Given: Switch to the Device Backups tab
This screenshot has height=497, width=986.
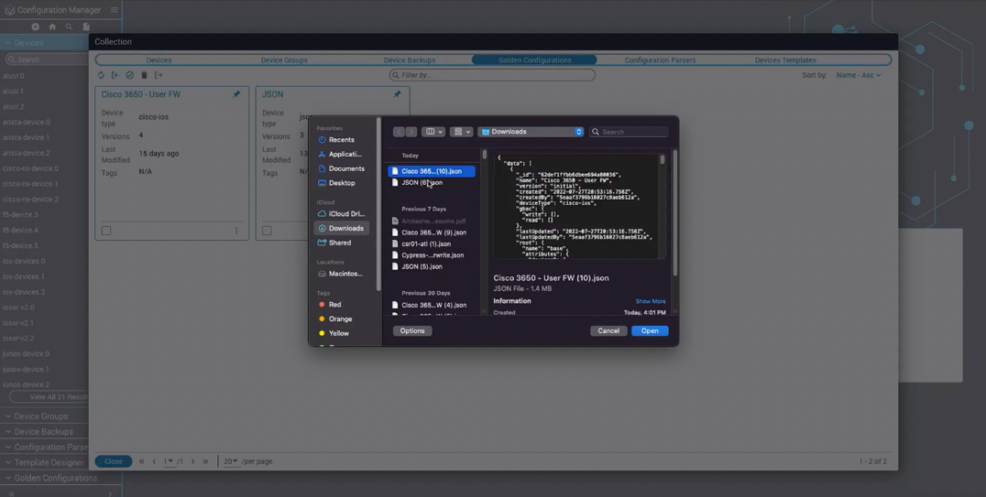Looking at the screenshot, I should pos(409,60).
